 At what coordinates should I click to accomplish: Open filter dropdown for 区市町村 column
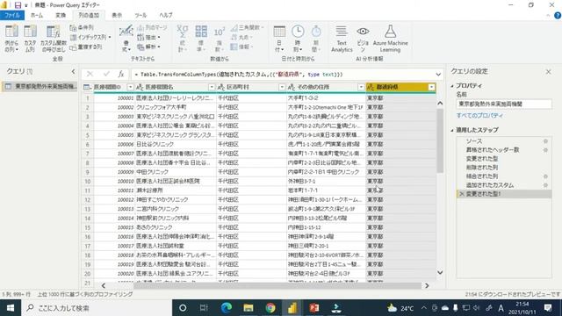[x=282, y=87]
